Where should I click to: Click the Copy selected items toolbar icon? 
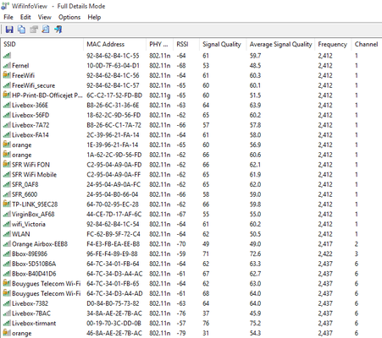[21, 30]
